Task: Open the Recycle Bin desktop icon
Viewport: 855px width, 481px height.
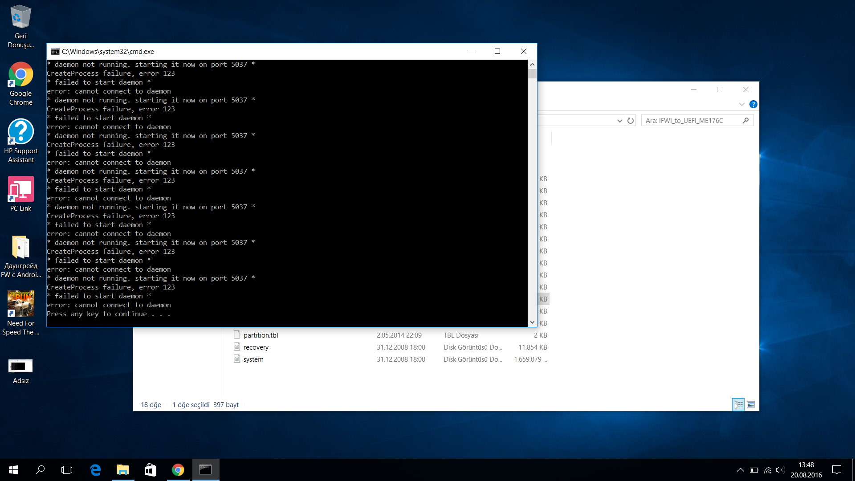Action: pos(20,26)
